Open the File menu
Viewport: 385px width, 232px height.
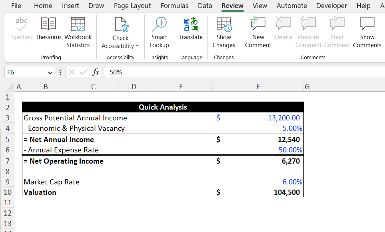(x=16, y=6)
